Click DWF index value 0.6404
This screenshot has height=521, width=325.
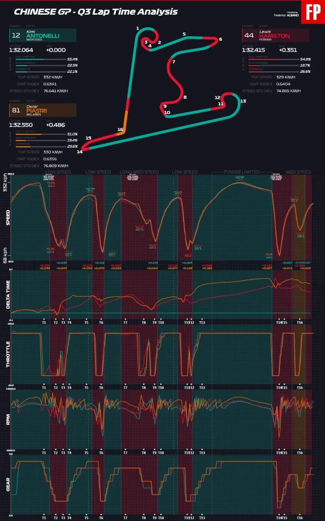pos(282,84)
